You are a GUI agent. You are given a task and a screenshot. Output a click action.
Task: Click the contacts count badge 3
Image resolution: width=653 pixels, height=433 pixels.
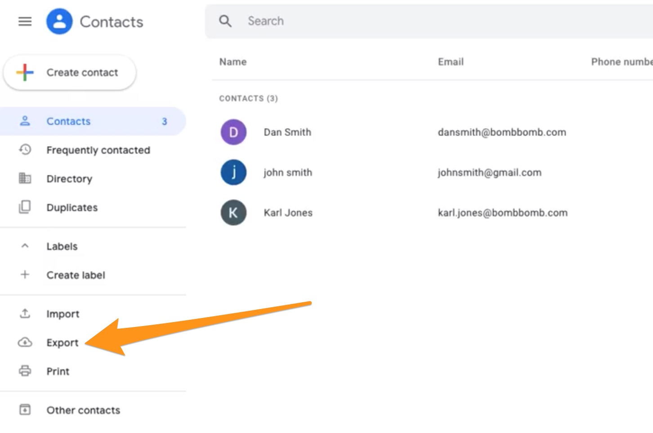click(165, 121)
